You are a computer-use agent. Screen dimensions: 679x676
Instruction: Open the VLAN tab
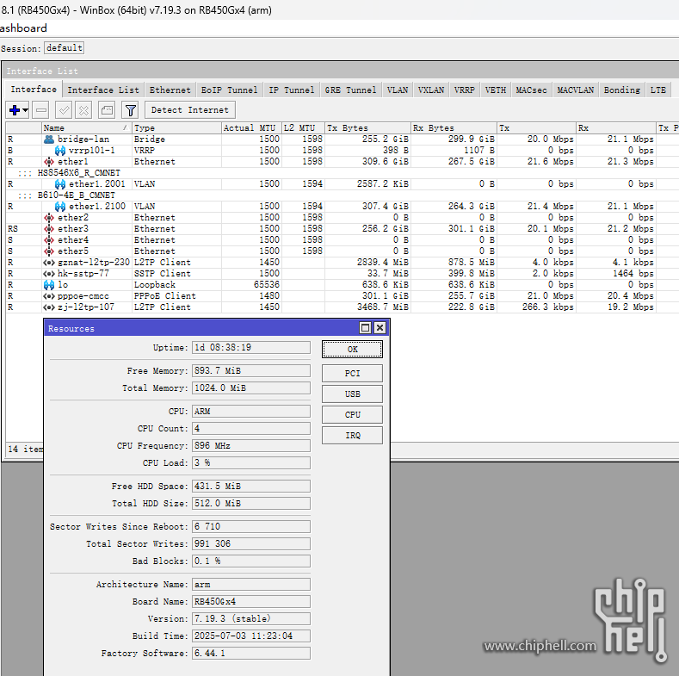click(397, 90)
